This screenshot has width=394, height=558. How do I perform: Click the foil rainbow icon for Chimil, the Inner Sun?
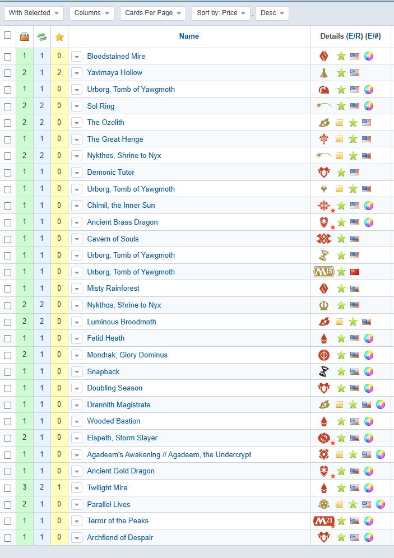[x=369, y=206]
